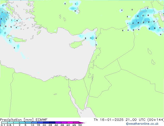Screen dimensions: 164x126
Task: Click the 0.5–1 mm legend color box
Action: 10,123
